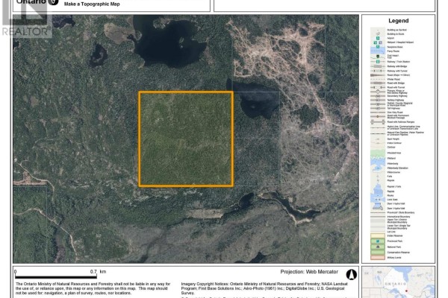Click inside the orange property boundary square
Screen dimensions: 448x298
(x=186, y=139)
